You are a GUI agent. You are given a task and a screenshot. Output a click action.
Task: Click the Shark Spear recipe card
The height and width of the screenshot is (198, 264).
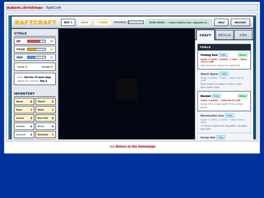[x=224, y=80]
